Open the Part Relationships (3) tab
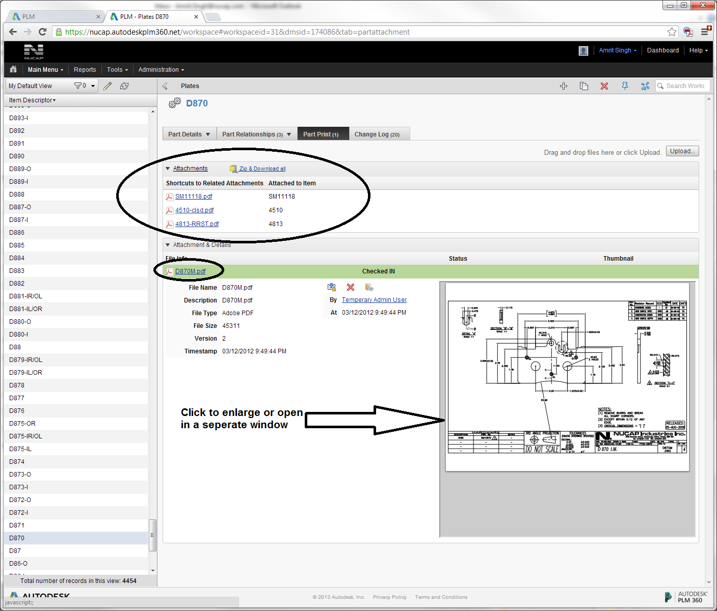The width and height of the screenshot is (717, 611). point(257,134)
